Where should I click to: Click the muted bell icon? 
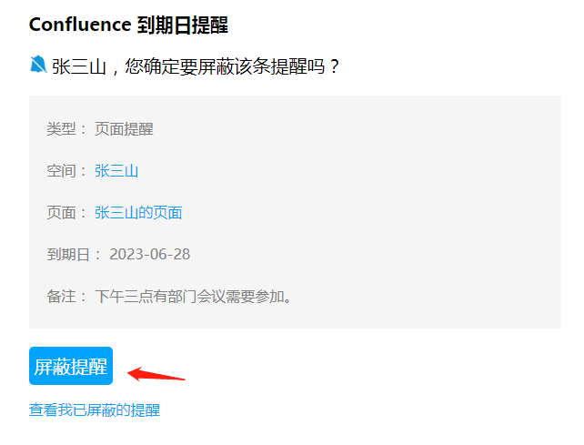point(38,65)
